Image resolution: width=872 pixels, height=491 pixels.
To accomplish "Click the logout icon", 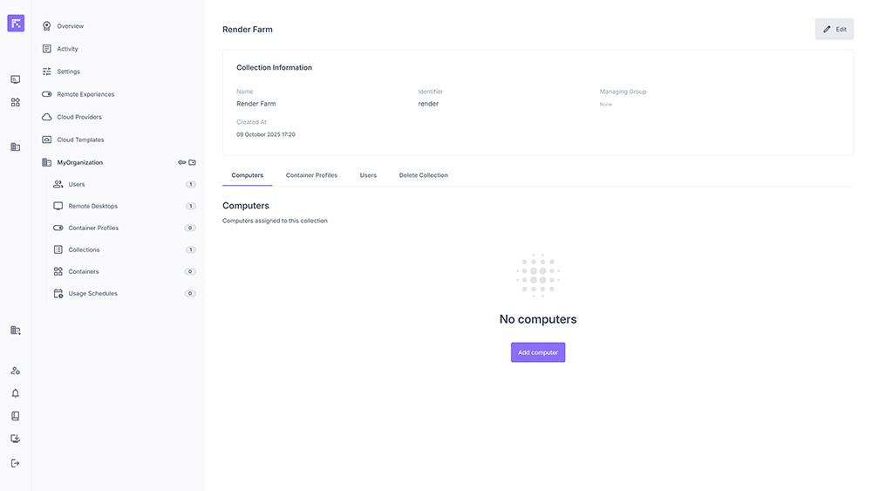I will (16, 463).
